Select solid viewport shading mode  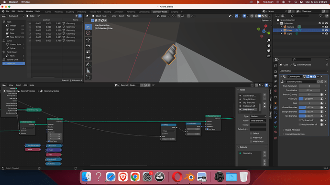260,16
